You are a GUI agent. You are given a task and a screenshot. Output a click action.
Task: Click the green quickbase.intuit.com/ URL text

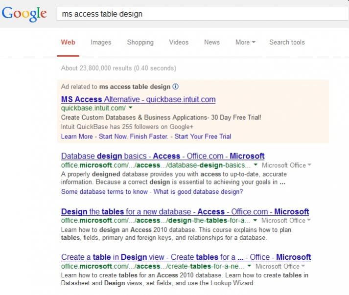93,108
